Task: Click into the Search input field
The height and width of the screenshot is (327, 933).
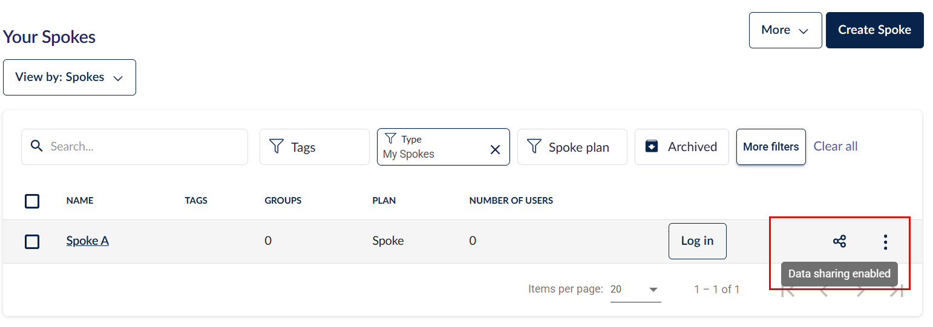Action: click(145, 146)
